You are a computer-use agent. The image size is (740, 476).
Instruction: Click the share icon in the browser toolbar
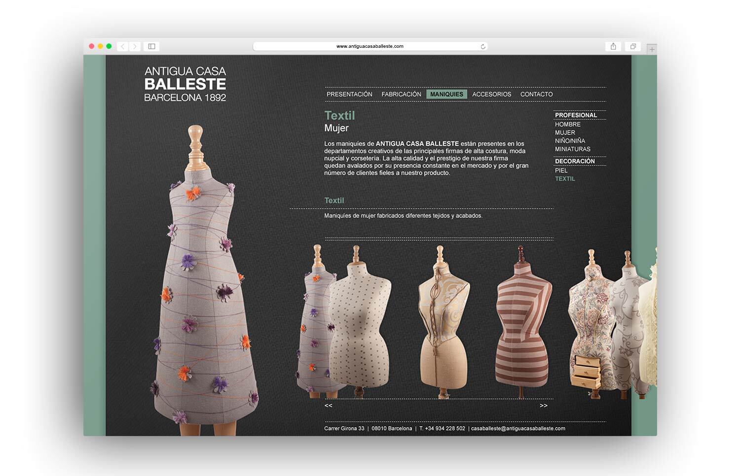pos(613,46)
